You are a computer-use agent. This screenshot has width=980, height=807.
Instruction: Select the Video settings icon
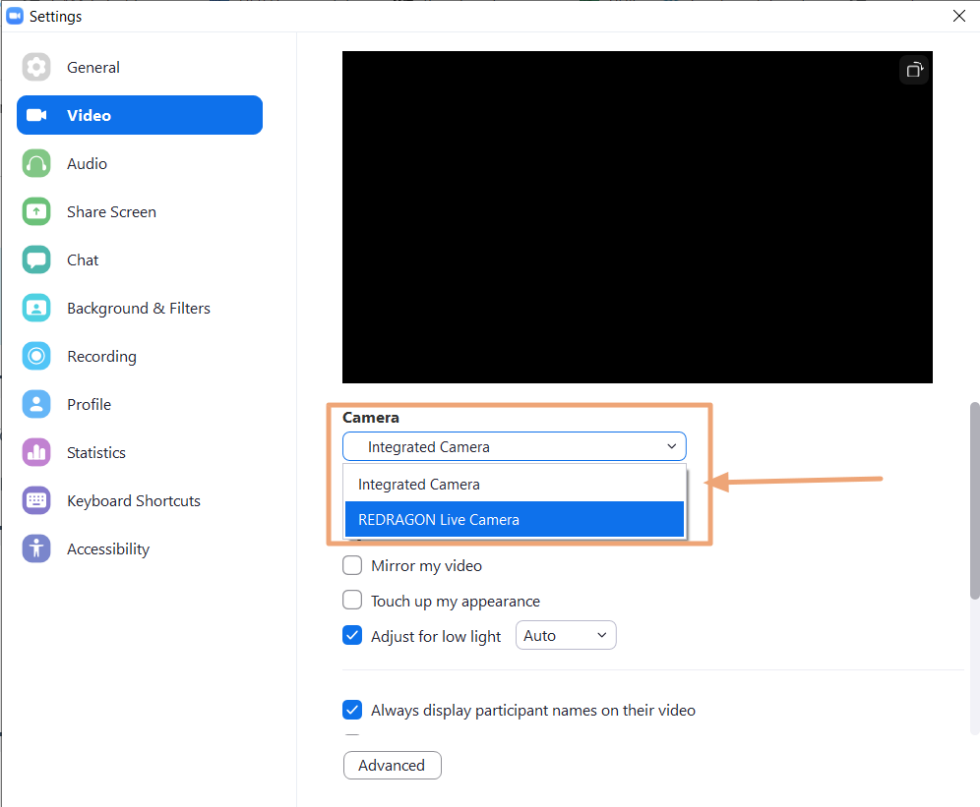tap(35, 115)
